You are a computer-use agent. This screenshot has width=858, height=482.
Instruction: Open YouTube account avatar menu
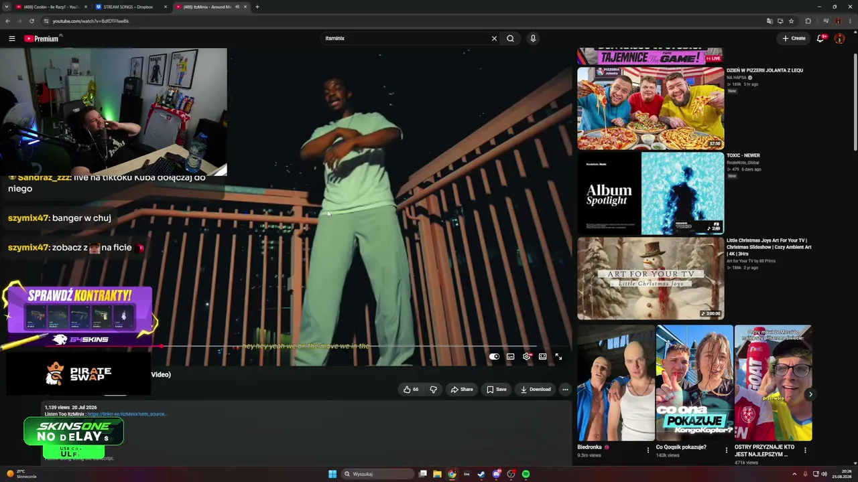pos(839,39)
